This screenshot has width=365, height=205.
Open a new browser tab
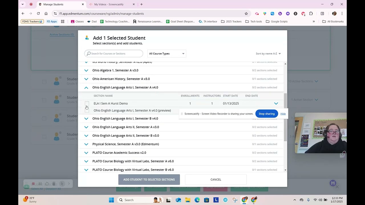point(141,4)
